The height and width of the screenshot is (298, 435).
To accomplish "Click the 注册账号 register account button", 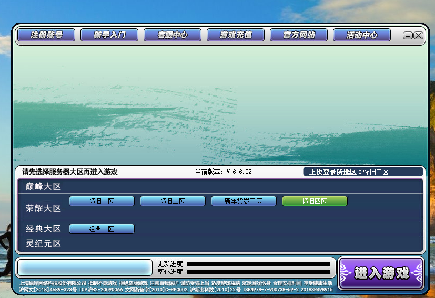I will pyautogui.click(x=46, y=35).
